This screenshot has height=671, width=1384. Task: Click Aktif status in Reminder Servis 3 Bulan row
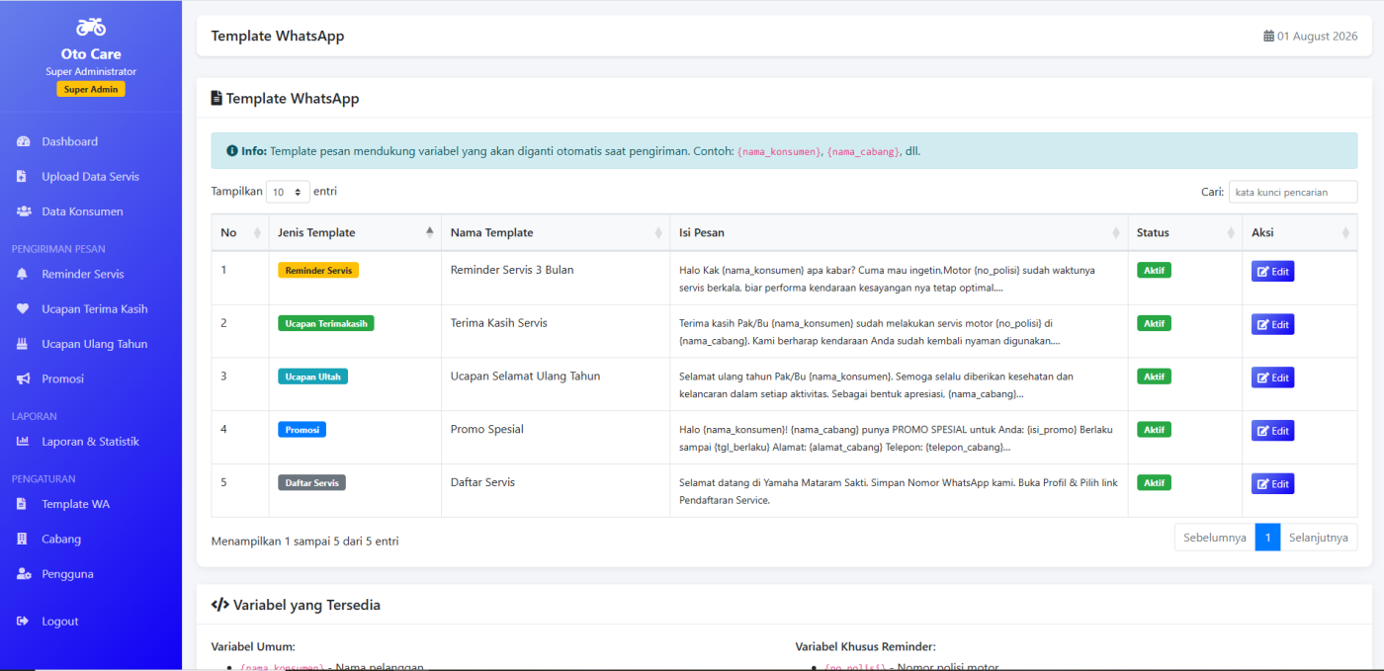pyautogui.click(x=1154, y=270)
